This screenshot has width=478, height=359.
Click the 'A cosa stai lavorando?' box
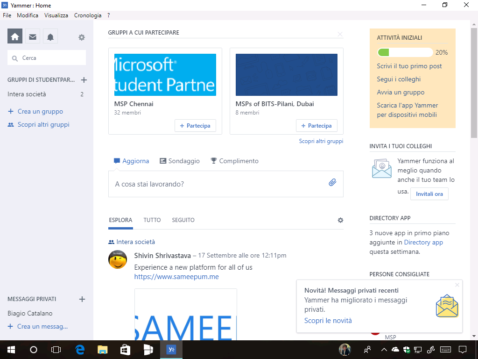(226, 184)
